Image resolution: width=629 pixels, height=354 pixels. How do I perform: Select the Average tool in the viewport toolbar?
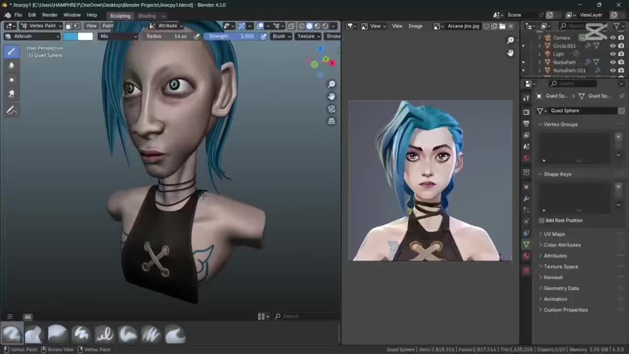click(x=12, y=80)
